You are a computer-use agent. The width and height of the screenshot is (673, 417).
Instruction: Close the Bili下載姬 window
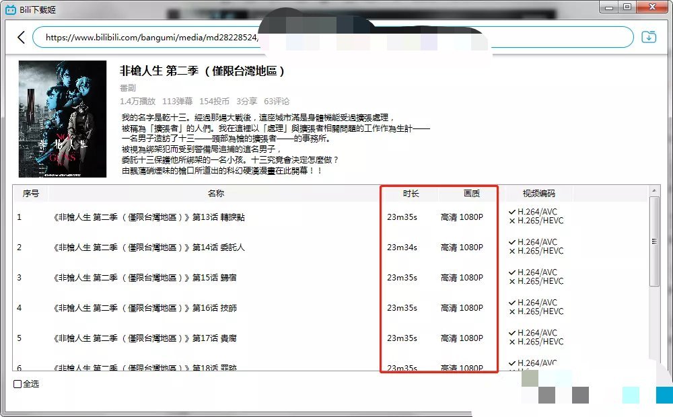[652, 7]
